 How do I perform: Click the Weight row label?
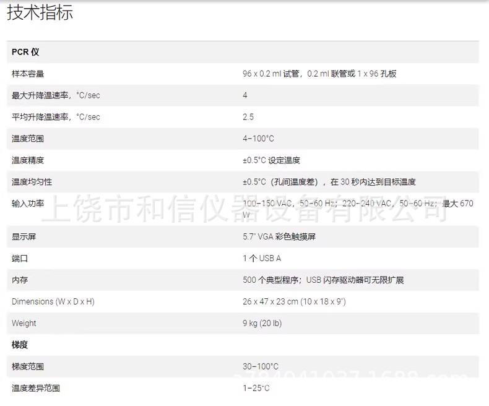pyautogui.click(x=24, y=323)
